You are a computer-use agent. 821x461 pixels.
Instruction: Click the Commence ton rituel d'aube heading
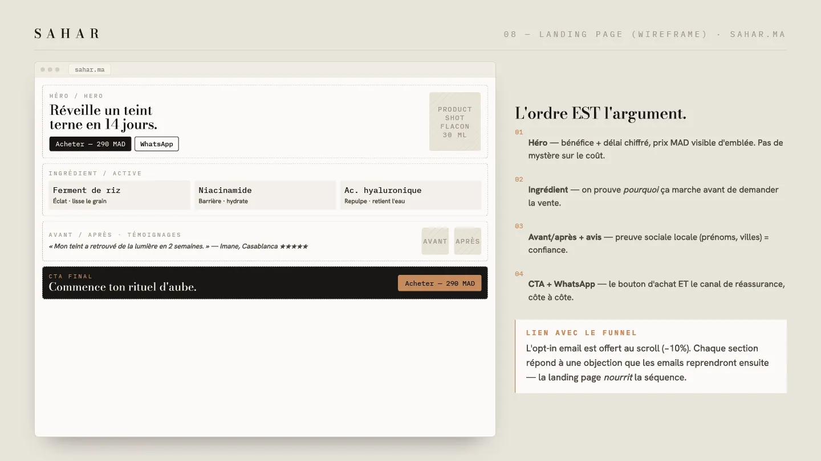tap(123, 287)
